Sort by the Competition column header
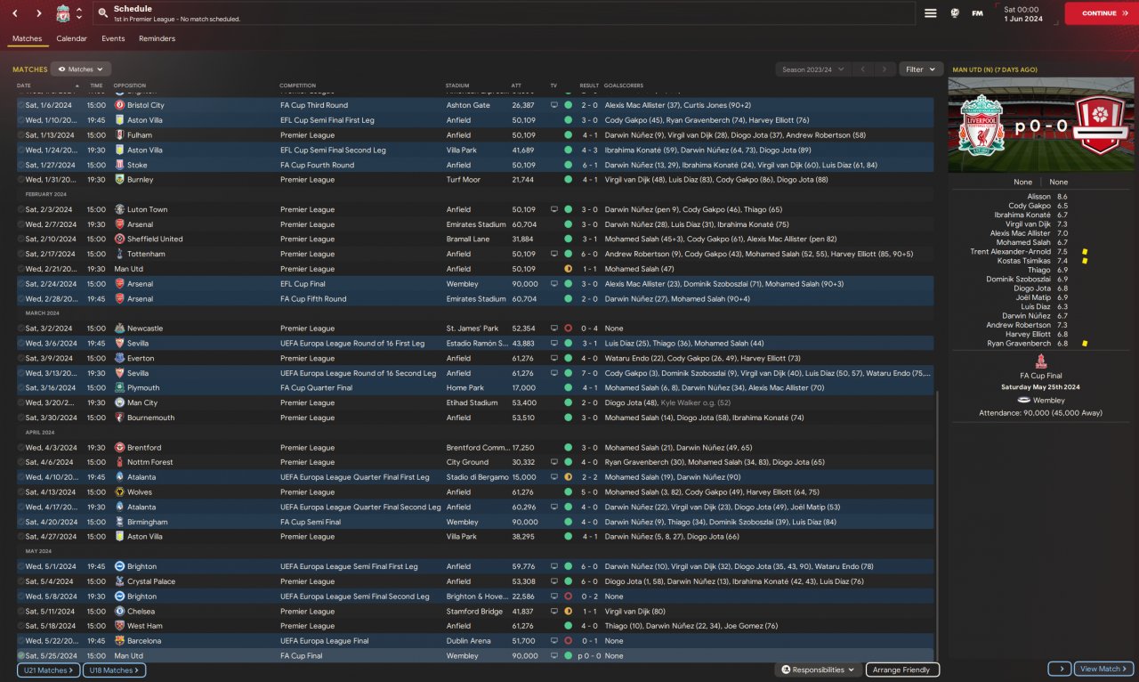The width and height of the screenshot is (1139, 682). click(x=297, y=85)
